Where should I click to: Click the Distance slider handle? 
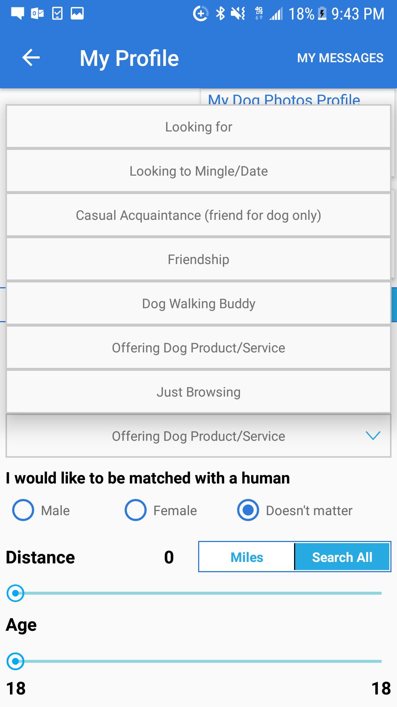click(15, 593)
